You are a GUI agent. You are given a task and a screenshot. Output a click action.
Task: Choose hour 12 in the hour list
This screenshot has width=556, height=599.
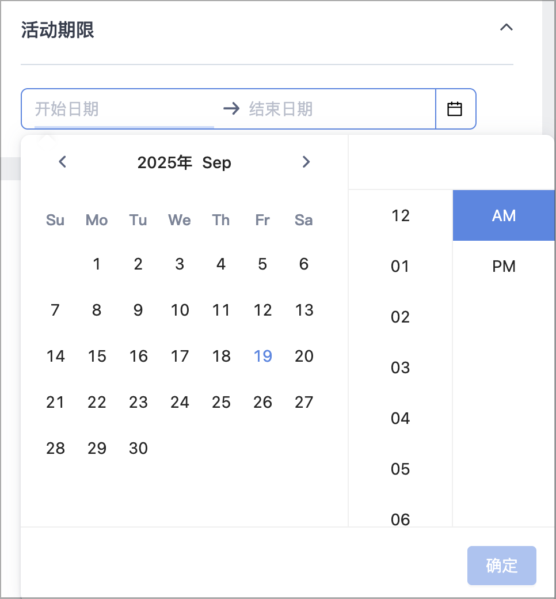tap(400, 215)
